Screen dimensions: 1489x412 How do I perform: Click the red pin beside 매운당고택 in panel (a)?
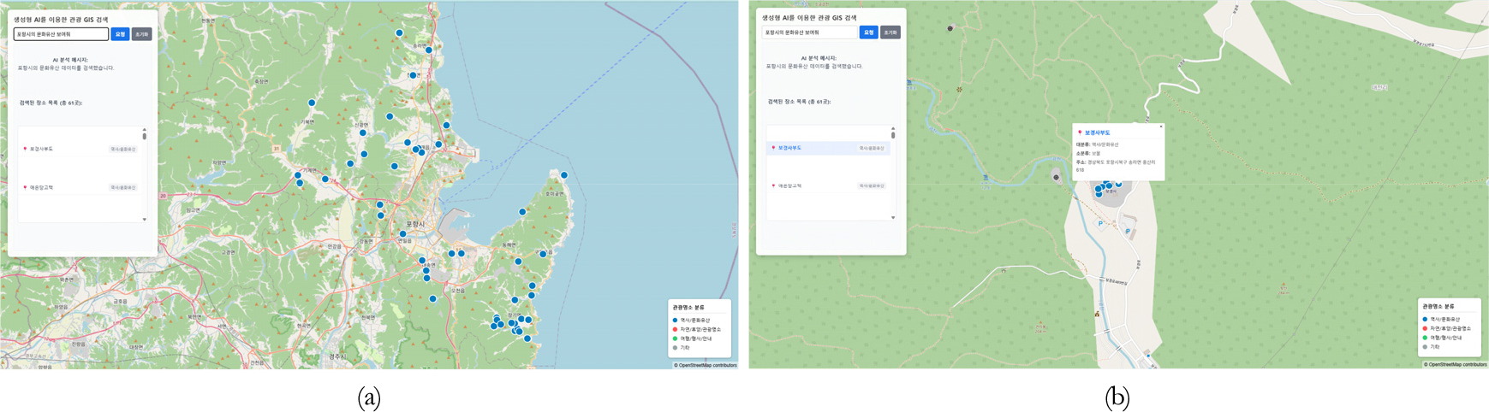point(25,187)
